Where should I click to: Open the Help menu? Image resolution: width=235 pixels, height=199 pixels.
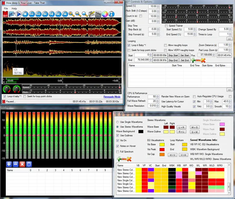pyautogui.click(x=14, y=8)
